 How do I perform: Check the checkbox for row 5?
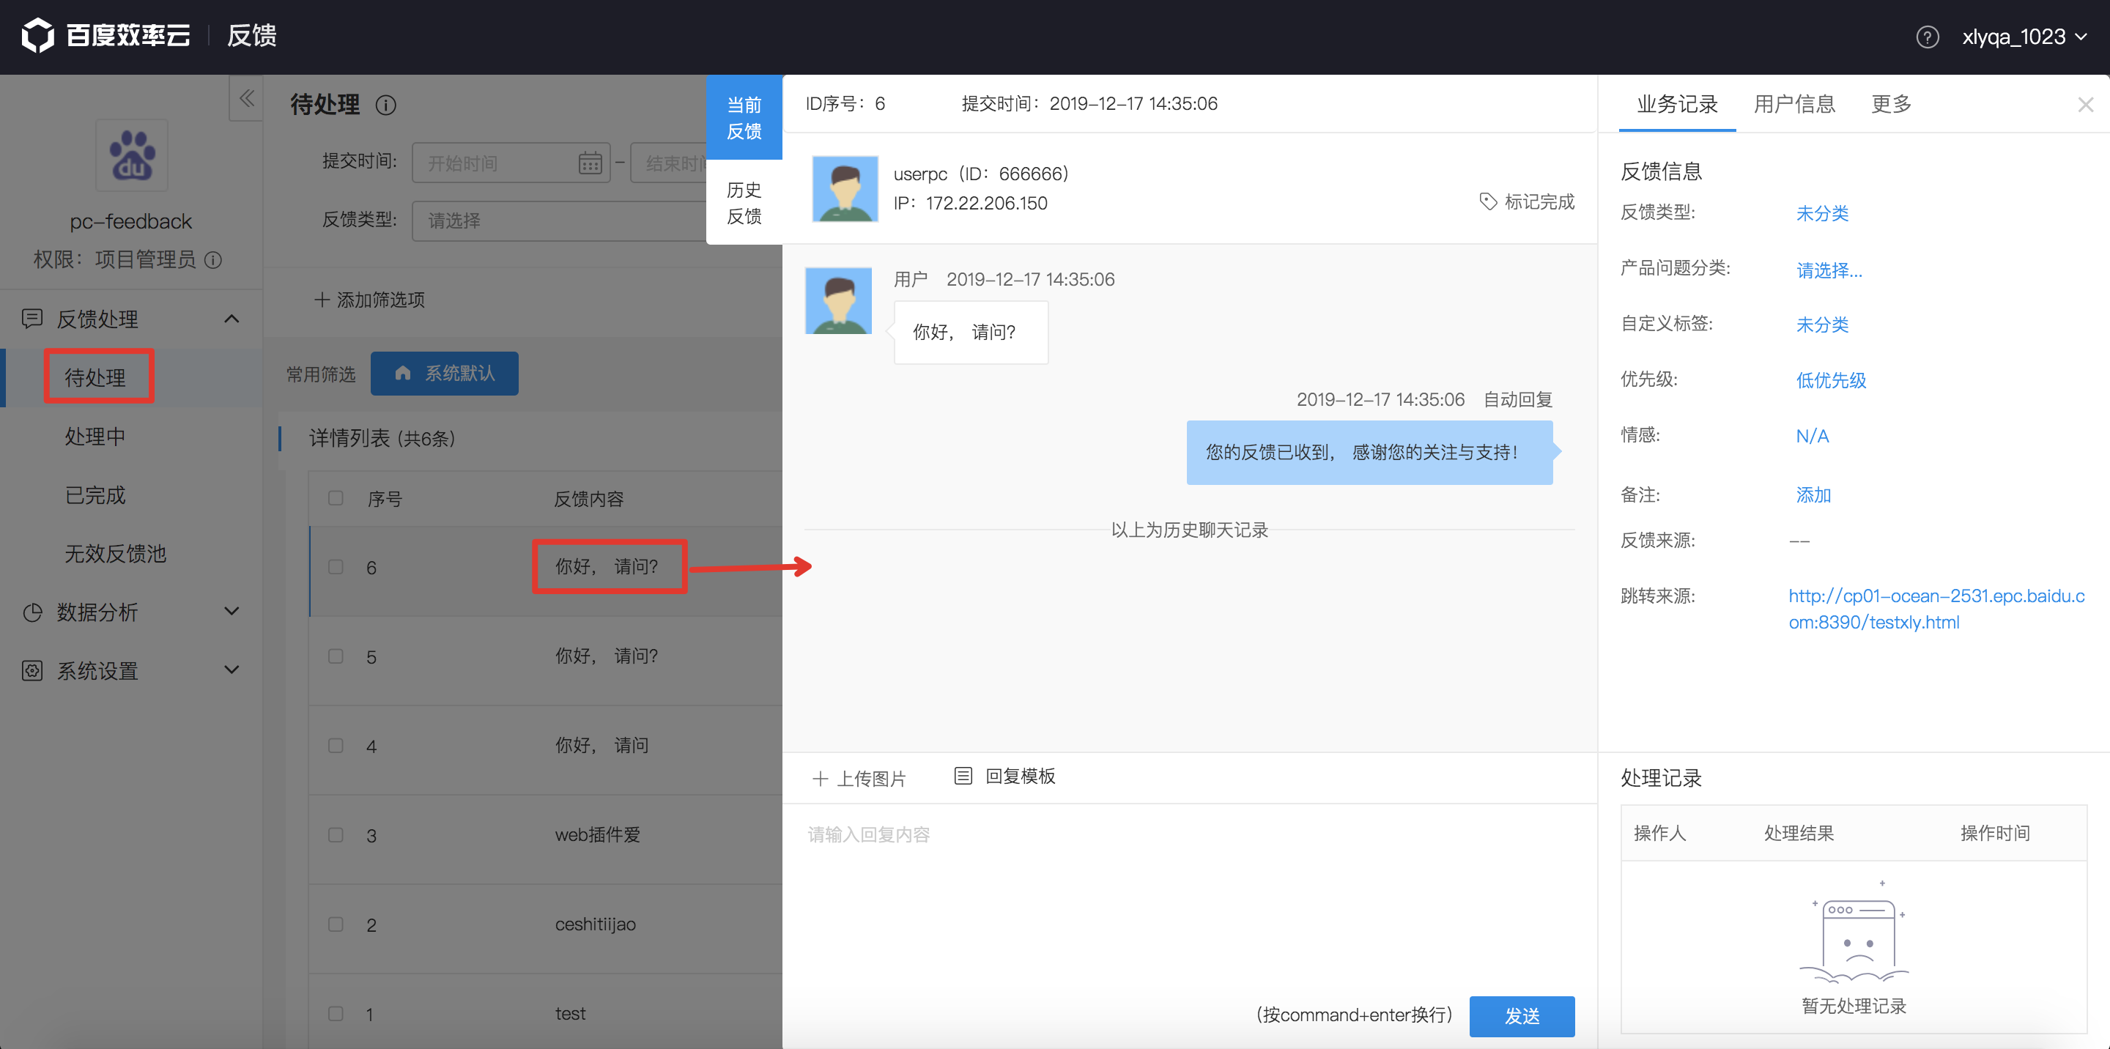[x=336, y=656]
